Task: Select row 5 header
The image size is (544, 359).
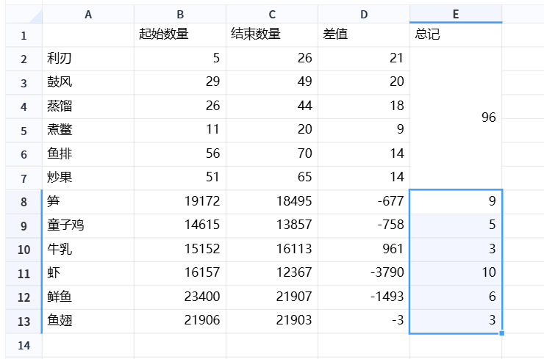Action: click(24, 131)
